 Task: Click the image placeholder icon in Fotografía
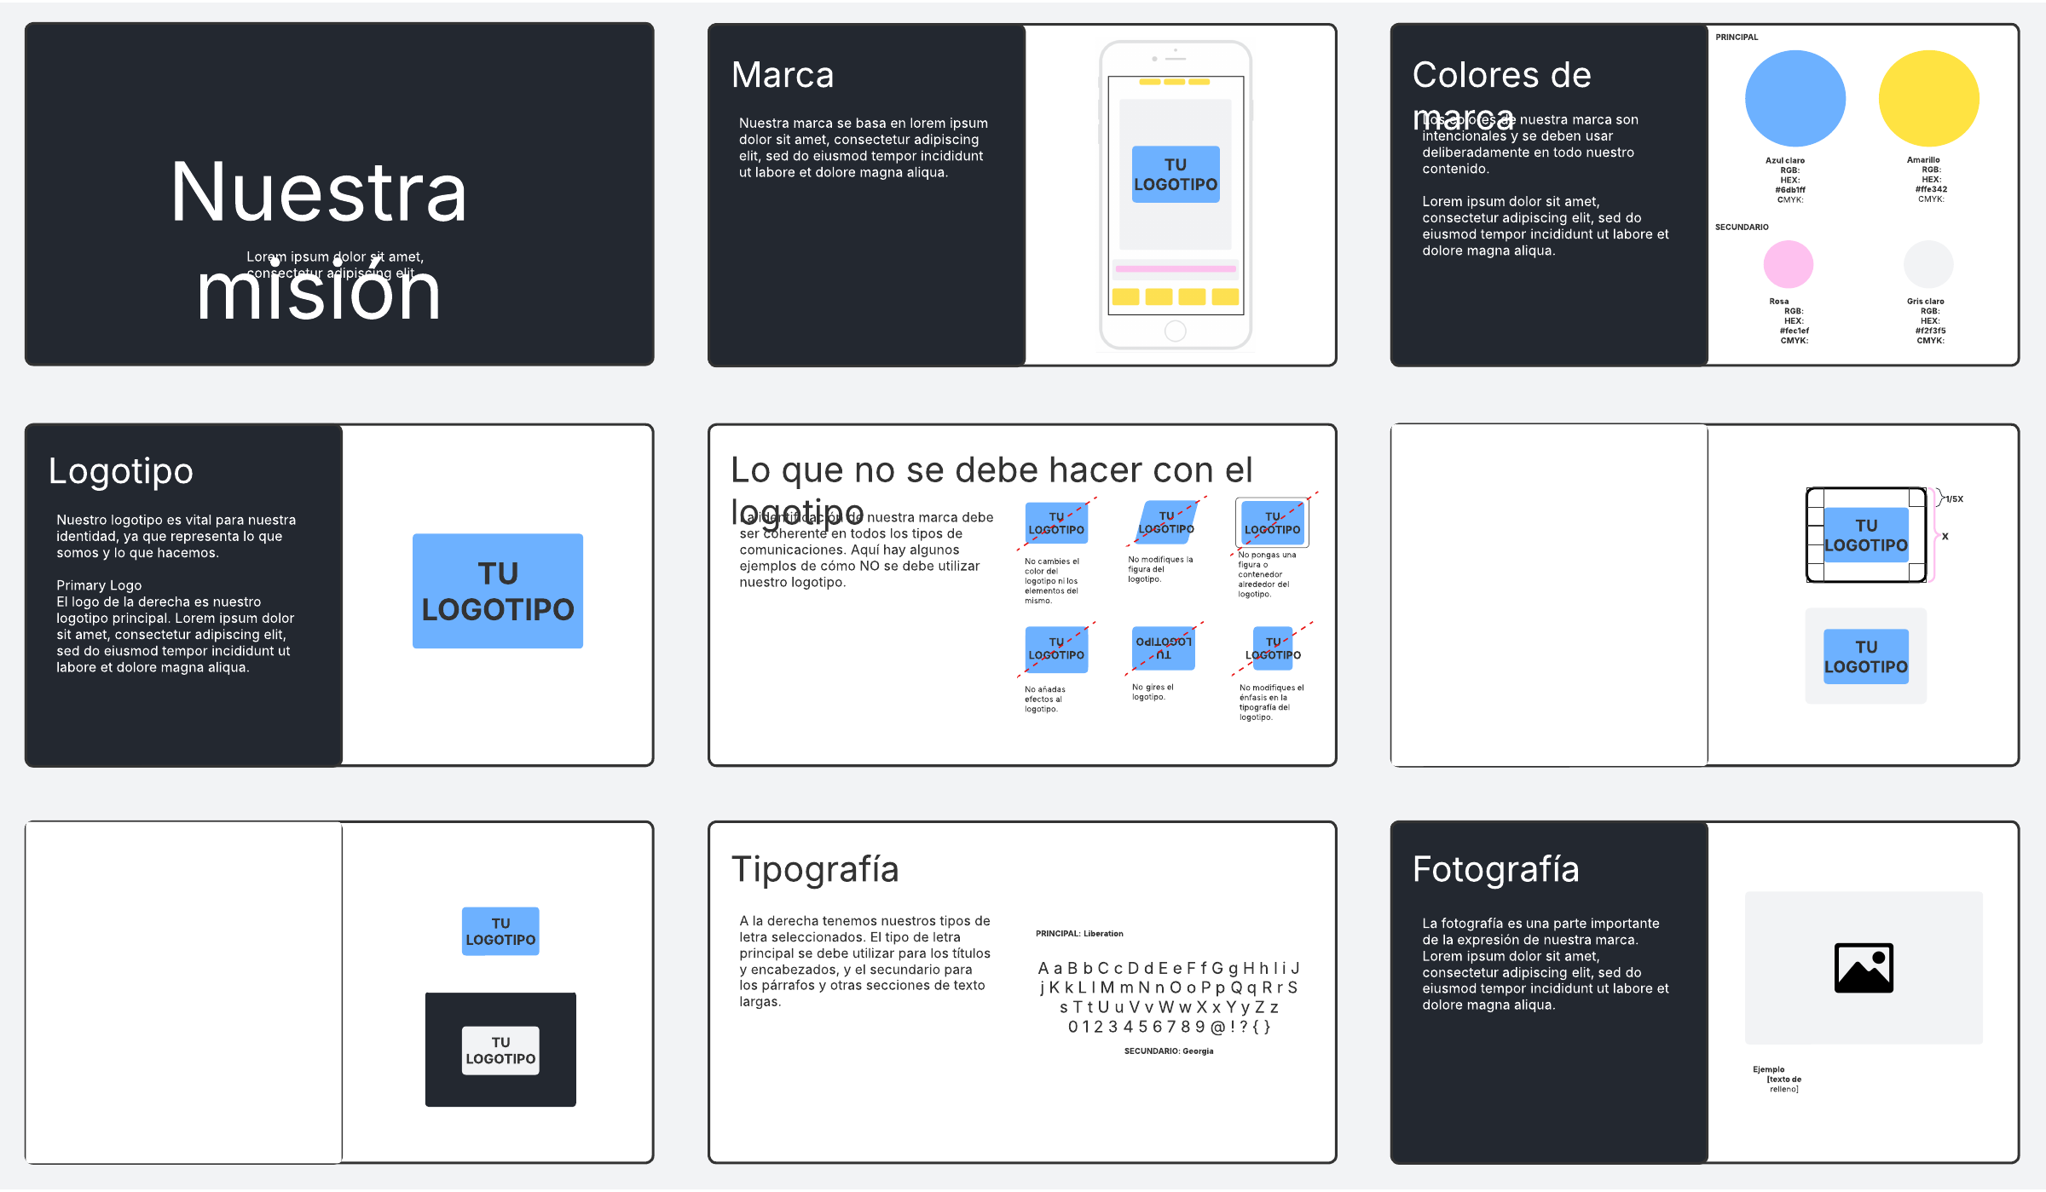1864,968
